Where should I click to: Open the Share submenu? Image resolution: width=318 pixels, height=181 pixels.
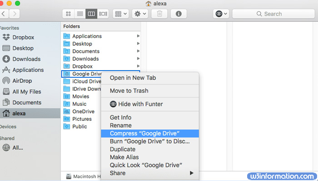[x=150, y=173]
